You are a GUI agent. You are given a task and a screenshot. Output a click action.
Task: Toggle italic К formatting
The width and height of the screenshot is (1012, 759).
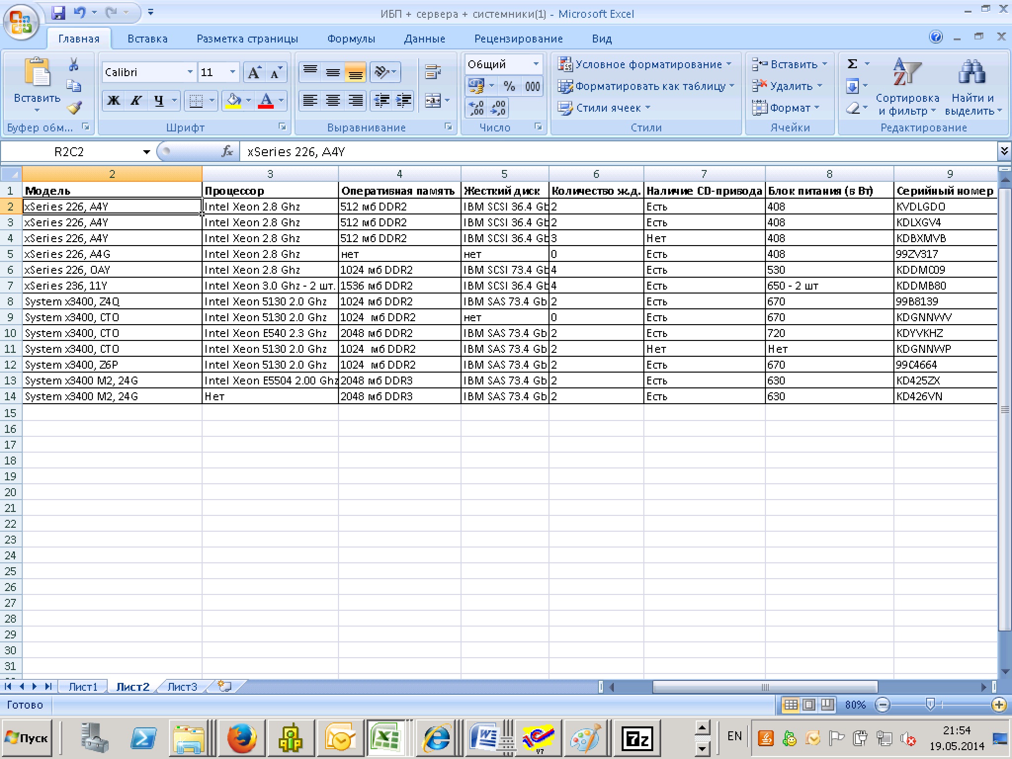point(135,101)
